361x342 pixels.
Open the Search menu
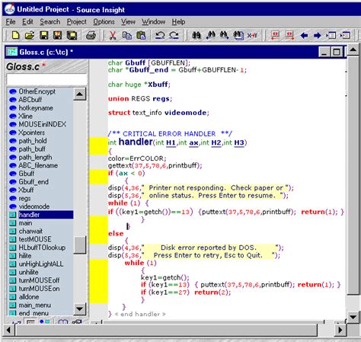point(50,22)
